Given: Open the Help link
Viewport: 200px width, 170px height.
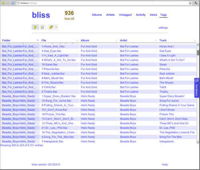Looking at the screenshot, I should (165, 164).
